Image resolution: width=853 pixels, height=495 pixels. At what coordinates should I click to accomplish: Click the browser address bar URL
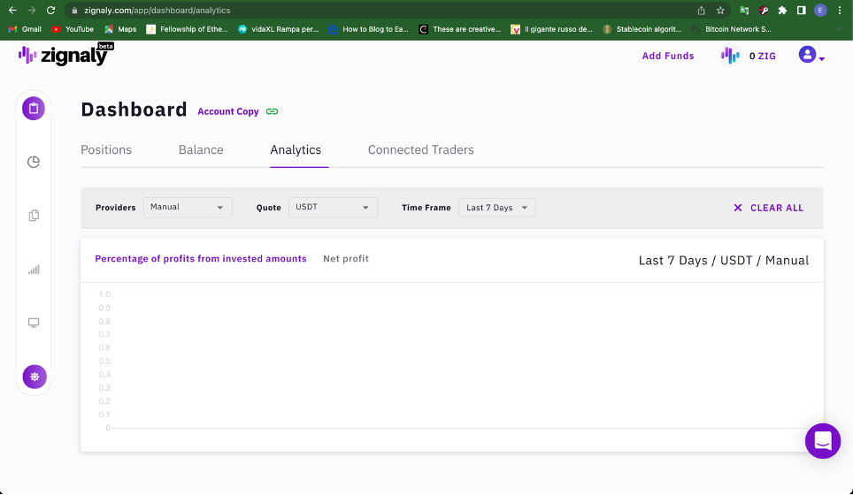coord(158,11)
